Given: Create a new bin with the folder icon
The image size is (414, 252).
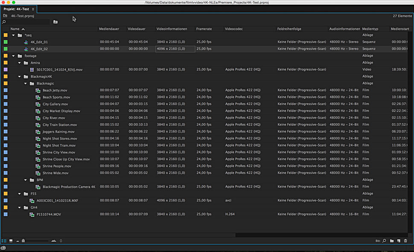Looking at the screenshot, I should click(x=391, y=241).
